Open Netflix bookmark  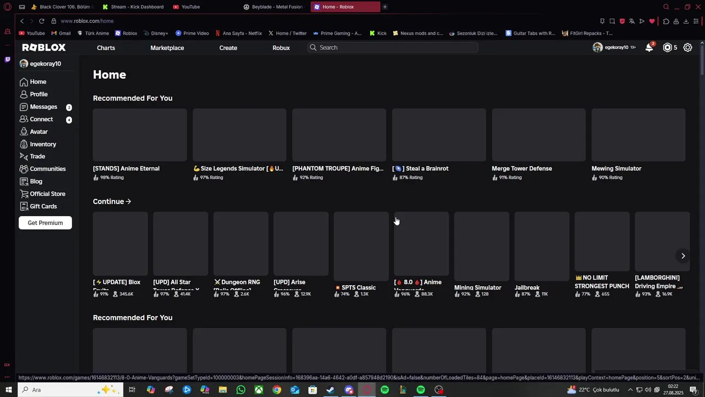click(x=238, y=33)
